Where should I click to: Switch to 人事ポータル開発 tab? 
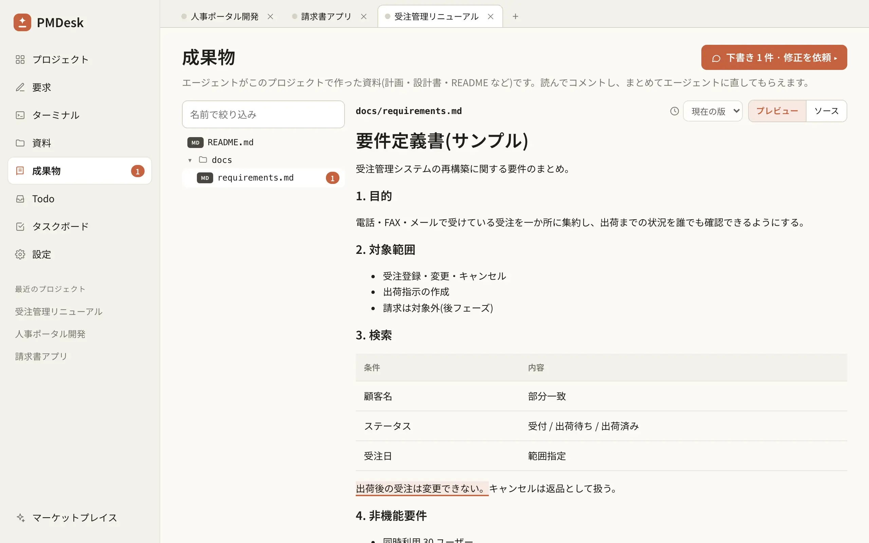224,17
